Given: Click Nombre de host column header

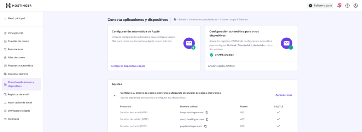Looking at the screenshot, I should click(x=189, y=106).
